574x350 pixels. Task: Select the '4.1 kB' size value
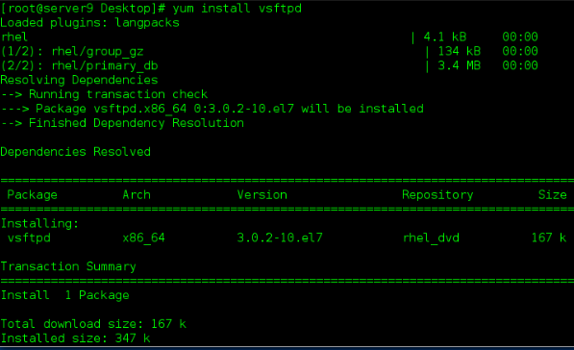pyautogui.click(x=445, y=37)
